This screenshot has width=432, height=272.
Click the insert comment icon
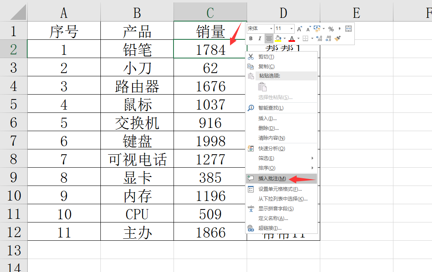click(251, 178)
